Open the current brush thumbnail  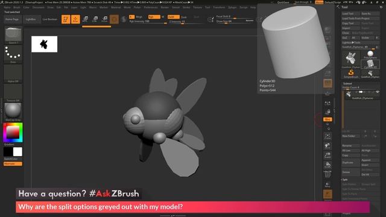[x=13, y=36]
